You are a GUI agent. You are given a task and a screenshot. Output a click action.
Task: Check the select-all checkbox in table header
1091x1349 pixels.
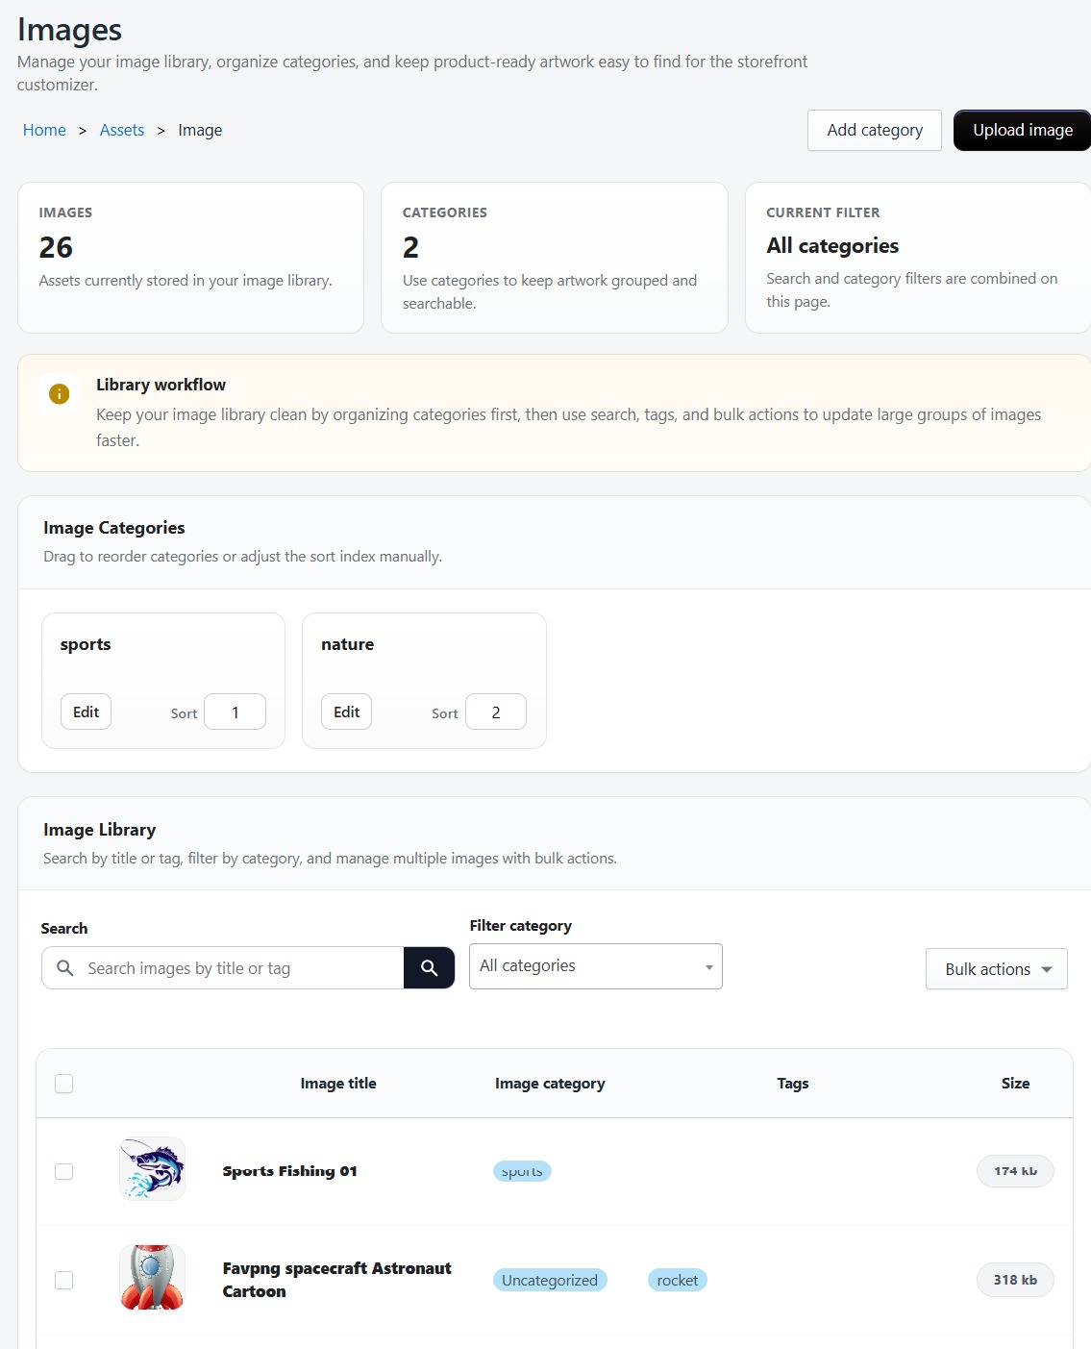[x=63, y=1084]
